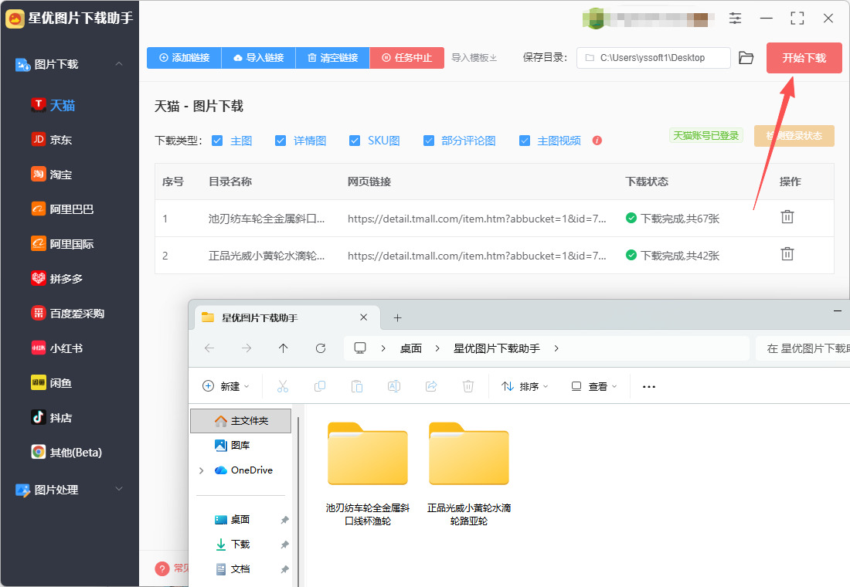Click Explorer's forward arrow
Viewport: 850px width, 587px height.
[x=246, y=348]
